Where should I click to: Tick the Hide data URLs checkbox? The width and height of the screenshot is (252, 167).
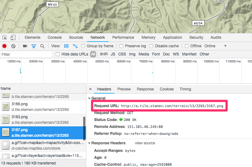[58, 54]
